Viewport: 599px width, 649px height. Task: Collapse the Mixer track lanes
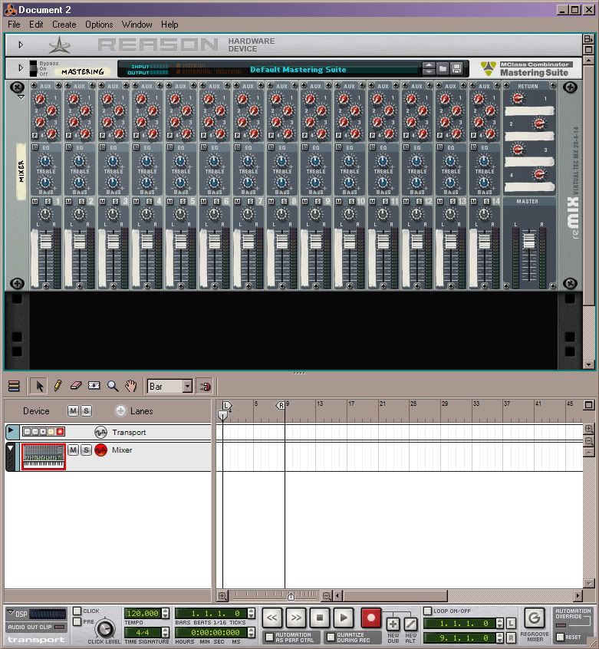[11, 448]
